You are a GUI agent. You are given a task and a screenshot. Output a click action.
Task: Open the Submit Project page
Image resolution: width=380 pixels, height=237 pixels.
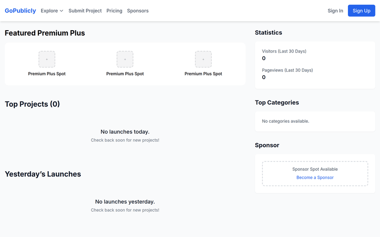(x=85, y=11)
